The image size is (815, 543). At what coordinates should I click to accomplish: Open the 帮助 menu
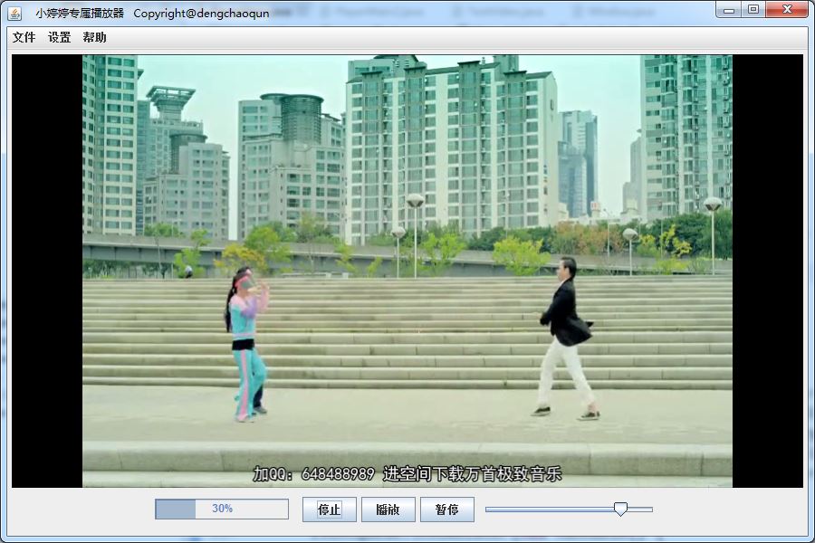click(94, 37)
